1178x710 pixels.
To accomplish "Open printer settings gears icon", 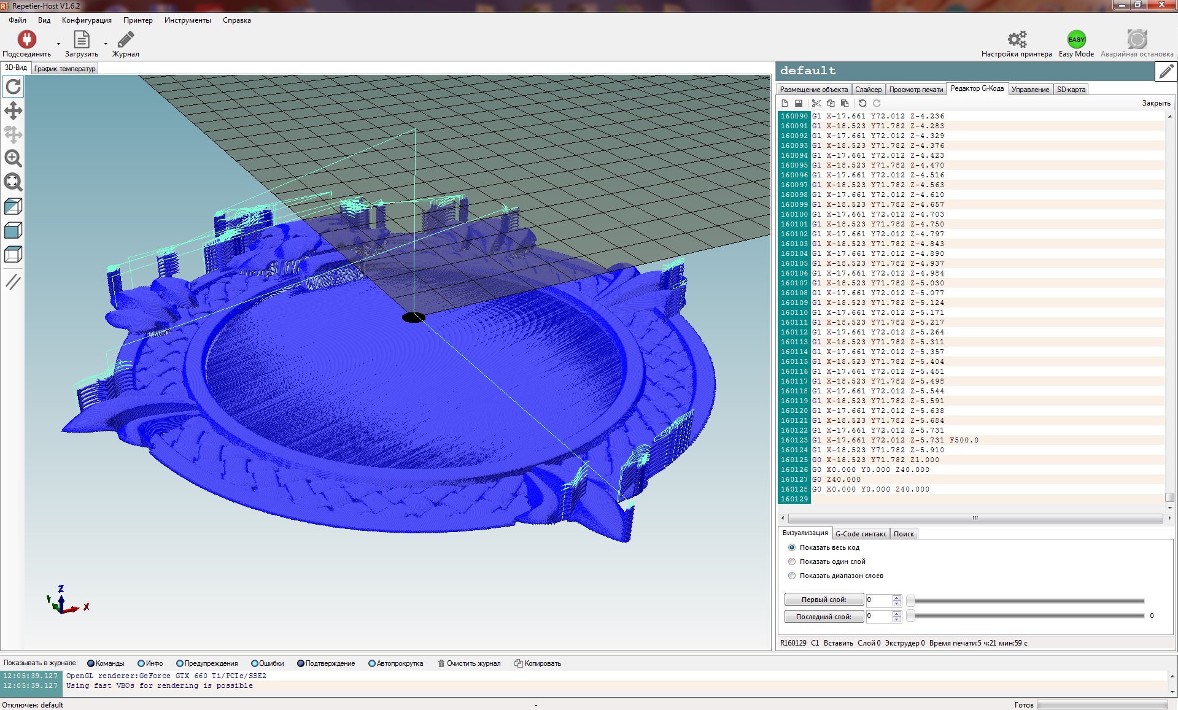I will coord(1017,40).
